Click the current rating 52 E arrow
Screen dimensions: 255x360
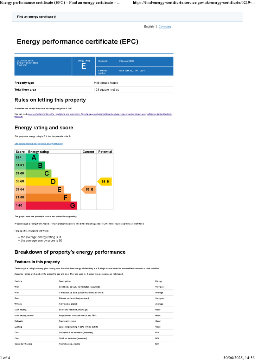pos(88,189)
